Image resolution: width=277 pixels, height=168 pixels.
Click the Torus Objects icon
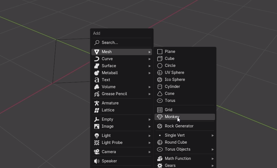160,149
